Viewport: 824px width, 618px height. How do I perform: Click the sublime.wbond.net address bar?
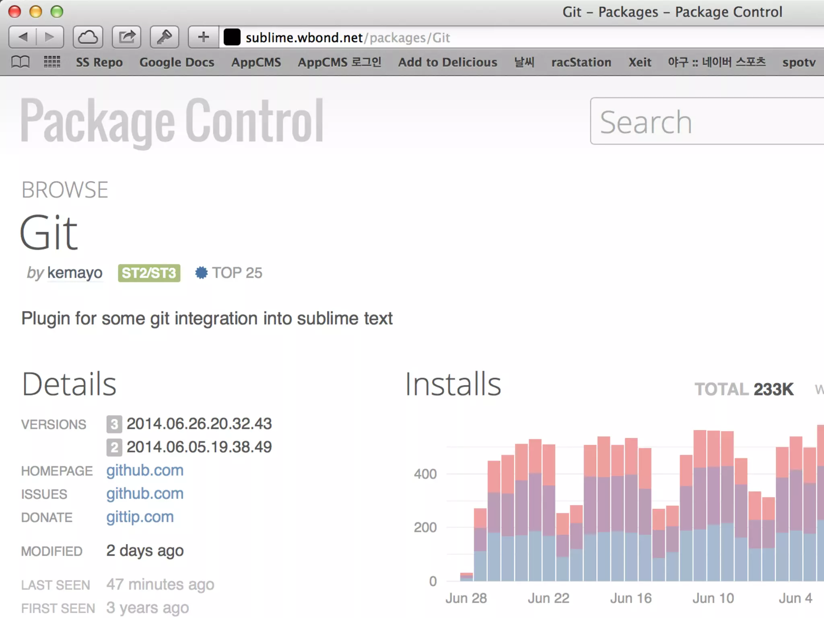(521, 37)
